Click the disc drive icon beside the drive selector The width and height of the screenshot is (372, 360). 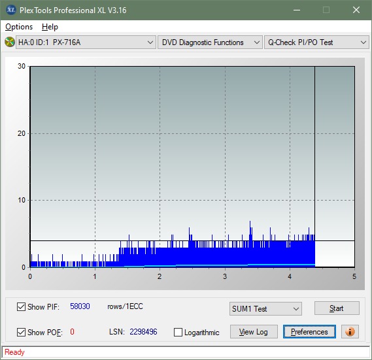click(x=10, y=42)
